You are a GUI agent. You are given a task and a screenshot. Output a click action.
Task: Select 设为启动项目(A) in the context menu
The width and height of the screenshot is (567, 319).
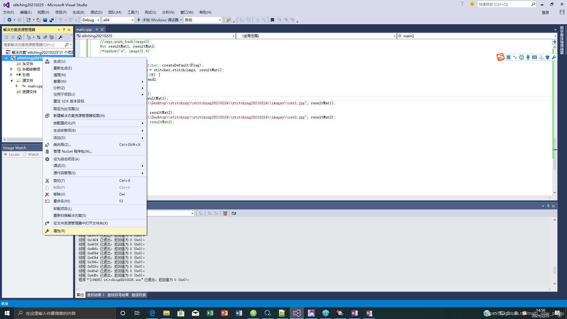pos(95,159)
